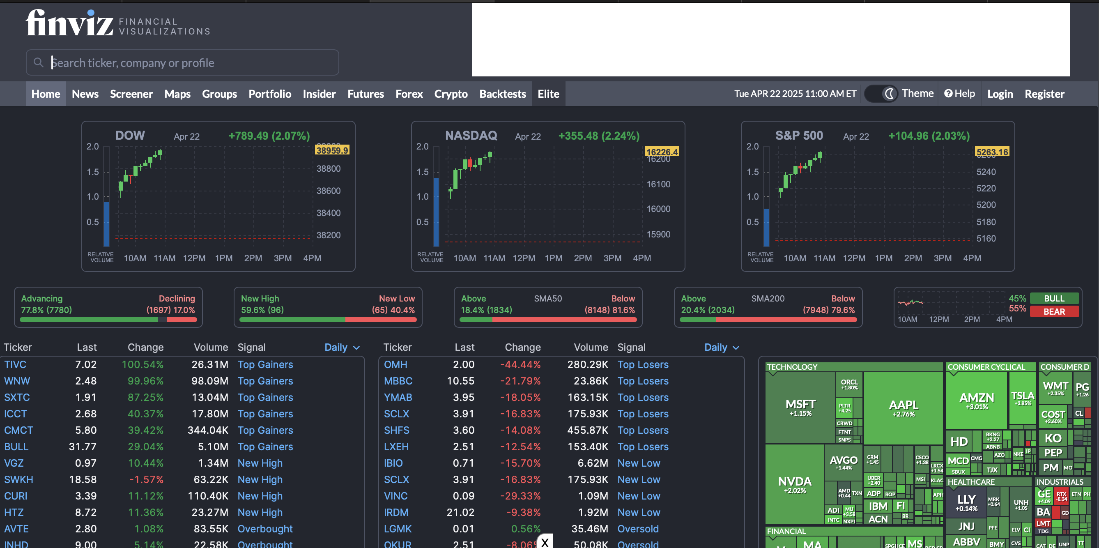
Task: Close the popup with the X button
Action: click(x=545, y=542)
